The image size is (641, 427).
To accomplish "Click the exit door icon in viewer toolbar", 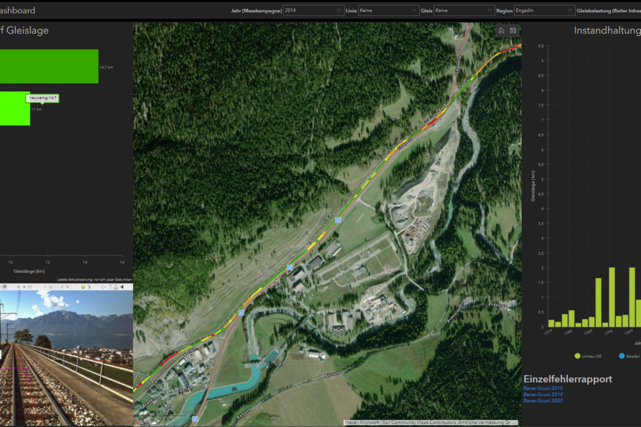I will click(122, 287).
